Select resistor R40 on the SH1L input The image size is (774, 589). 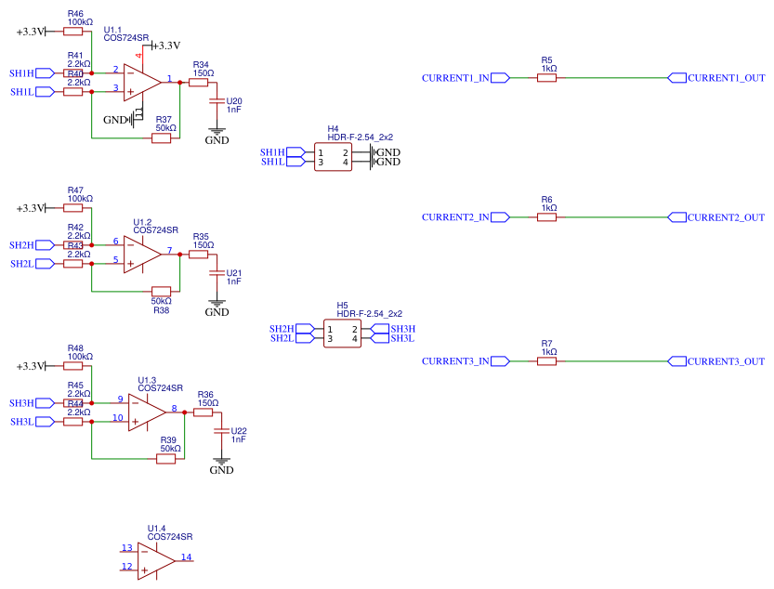(73, 92)
